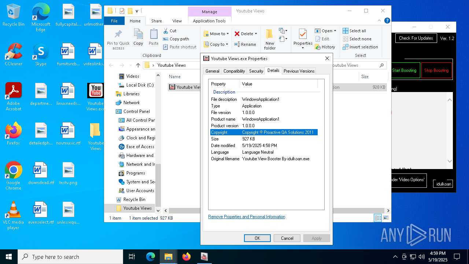Open Microsoft Edge from the taskbar
469x264 pixels.
(151, 257)
